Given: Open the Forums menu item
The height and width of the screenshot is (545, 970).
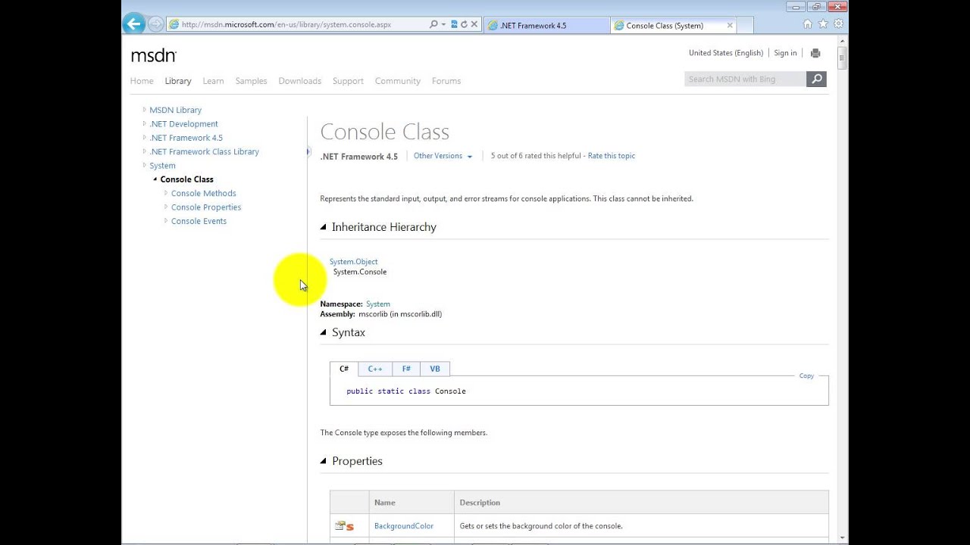Looking at the screenshot, I should point(446,81).
